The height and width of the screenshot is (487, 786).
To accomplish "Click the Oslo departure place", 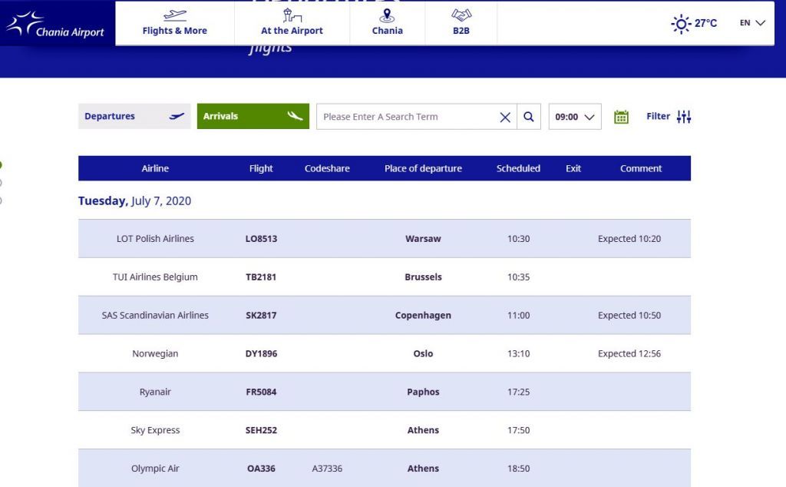I will 423,353.
